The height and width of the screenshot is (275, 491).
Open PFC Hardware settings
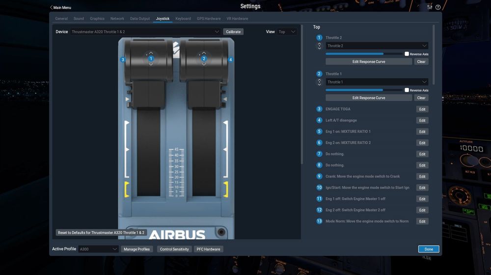208,249
